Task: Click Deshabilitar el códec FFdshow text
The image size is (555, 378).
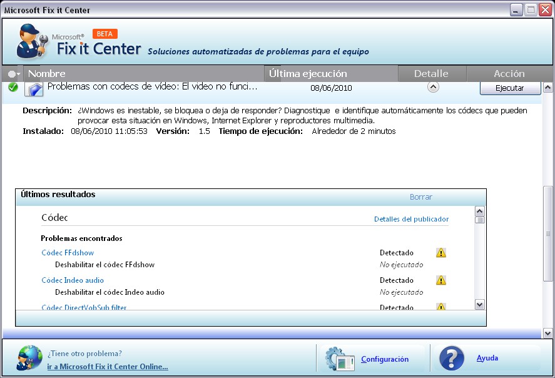Action: point(104,265)
